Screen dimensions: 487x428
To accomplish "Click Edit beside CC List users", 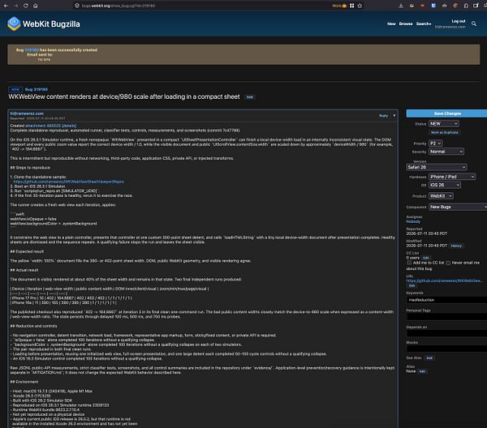I will click(426, 258).
